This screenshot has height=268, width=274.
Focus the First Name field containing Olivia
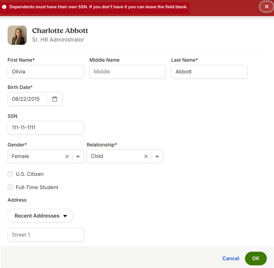[46, 72]
